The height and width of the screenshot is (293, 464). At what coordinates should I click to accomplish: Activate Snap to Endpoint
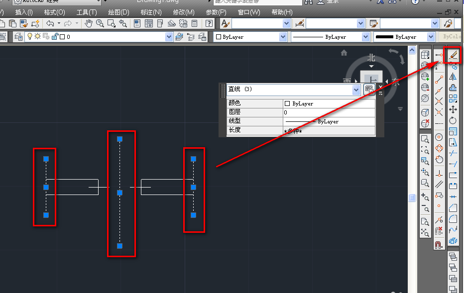click(439, 80)
